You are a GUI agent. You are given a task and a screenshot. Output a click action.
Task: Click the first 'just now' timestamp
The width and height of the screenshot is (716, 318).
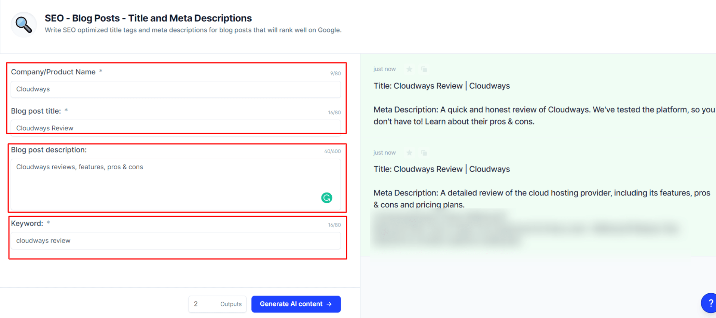click(384, 69)
